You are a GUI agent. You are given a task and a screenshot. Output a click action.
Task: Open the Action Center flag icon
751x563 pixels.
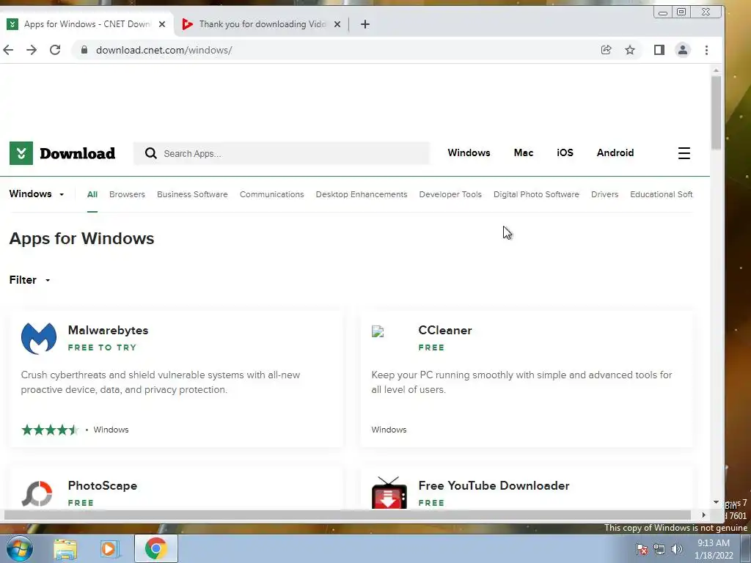[x=642, y=550]
